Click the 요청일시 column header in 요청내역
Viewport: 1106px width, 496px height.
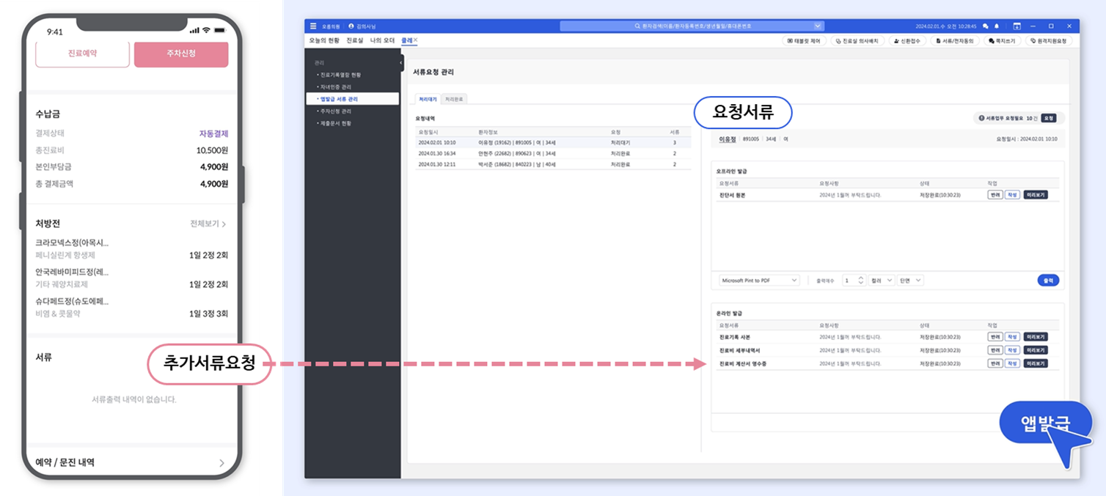[427, 132]
